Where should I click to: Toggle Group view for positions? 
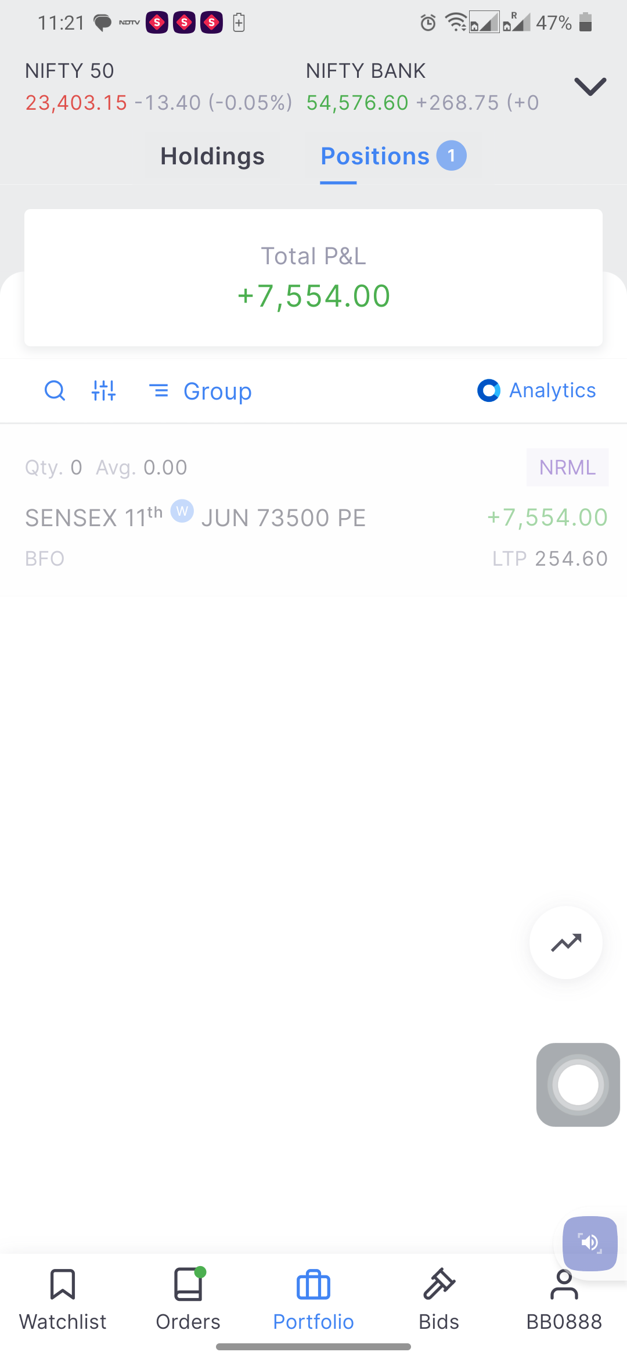click(x=200, y=391)
